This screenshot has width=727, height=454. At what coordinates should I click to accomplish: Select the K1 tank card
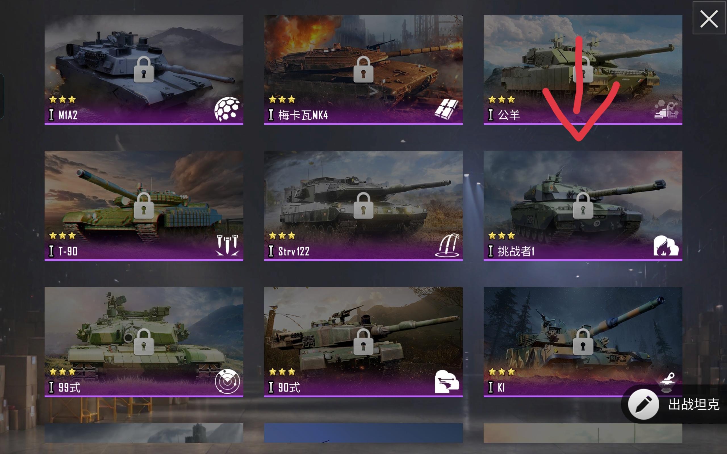pyautogui.click(x=583, y=342)
